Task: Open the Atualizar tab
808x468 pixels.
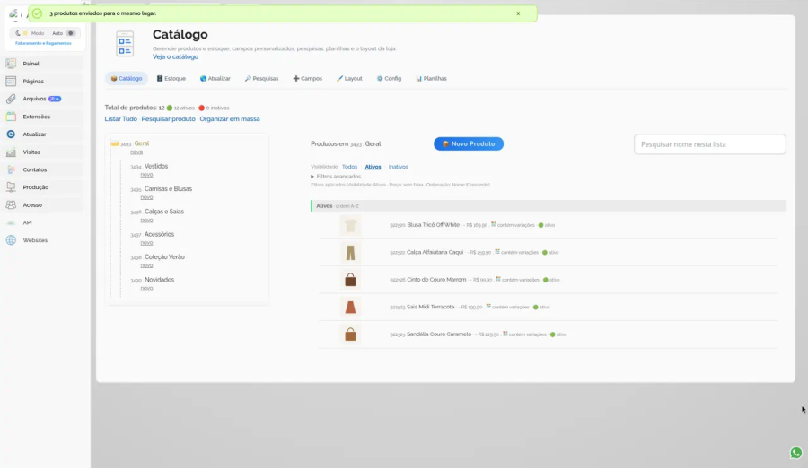Action: [x=215, y=79]
